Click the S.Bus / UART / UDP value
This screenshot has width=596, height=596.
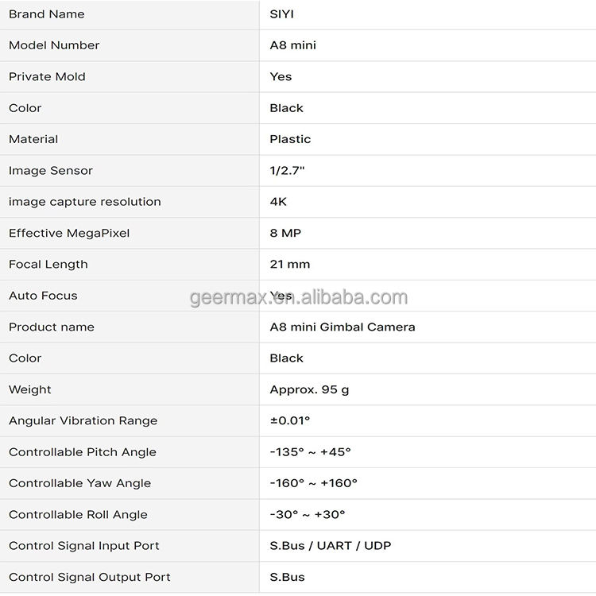[331, 546]
